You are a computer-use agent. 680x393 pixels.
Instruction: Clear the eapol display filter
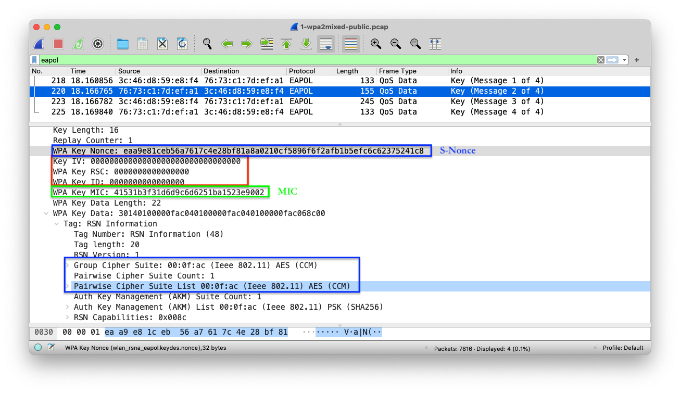click(601, 60)
